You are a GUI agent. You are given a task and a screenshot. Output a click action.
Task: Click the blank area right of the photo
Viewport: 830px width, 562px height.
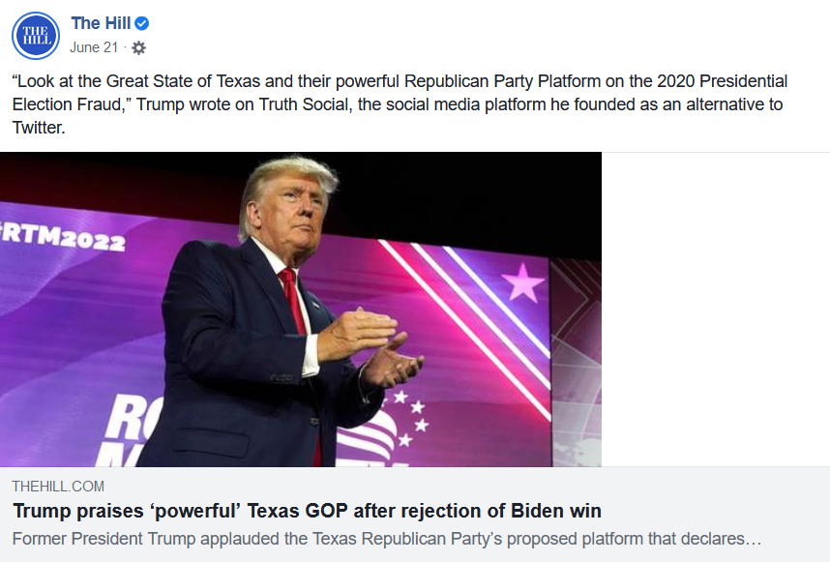715,309
